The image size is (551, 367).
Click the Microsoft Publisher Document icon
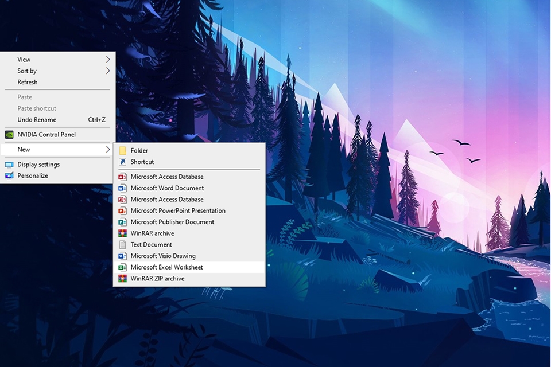point(122,222)
